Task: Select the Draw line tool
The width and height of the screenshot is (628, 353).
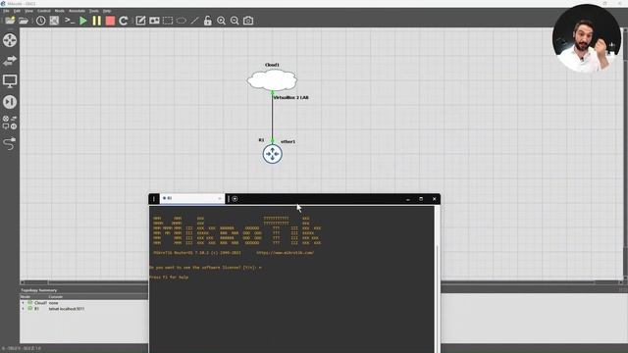Action: pyautogui.click(x=194, y=21)
